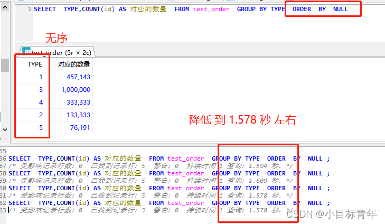385x224 pixels.
Task: Select TYPE cell in the 133,333 row
Action: [x=41, y=115]
